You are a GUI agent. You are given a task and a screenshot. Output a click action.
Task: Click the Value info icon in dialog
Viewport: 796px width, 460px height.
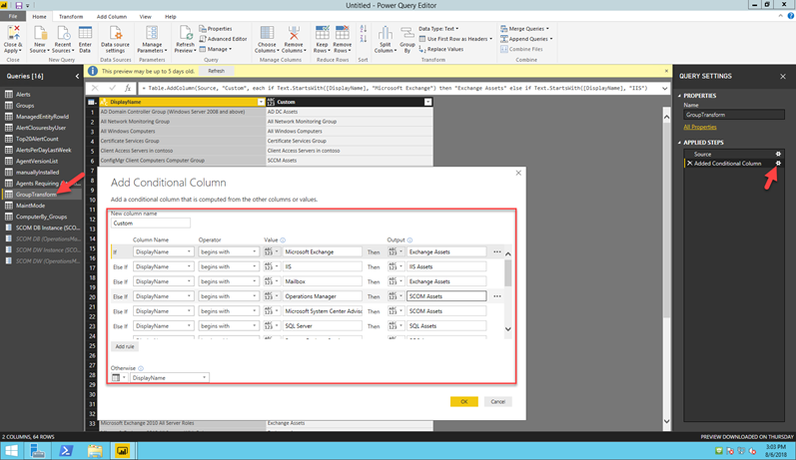point(284,240)
